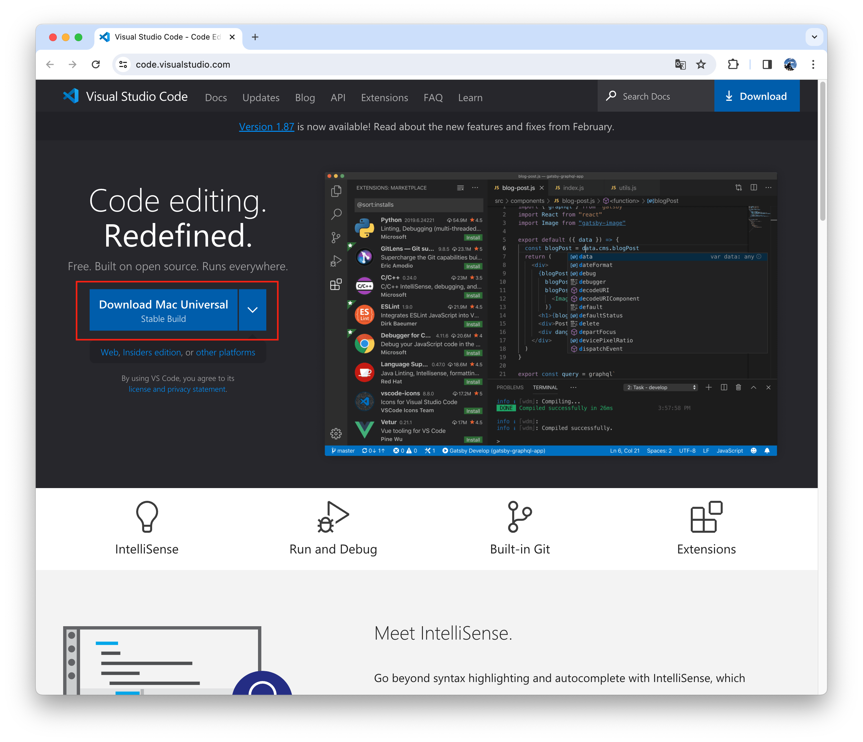Open the download options dropdown arrow

point(252,310)
